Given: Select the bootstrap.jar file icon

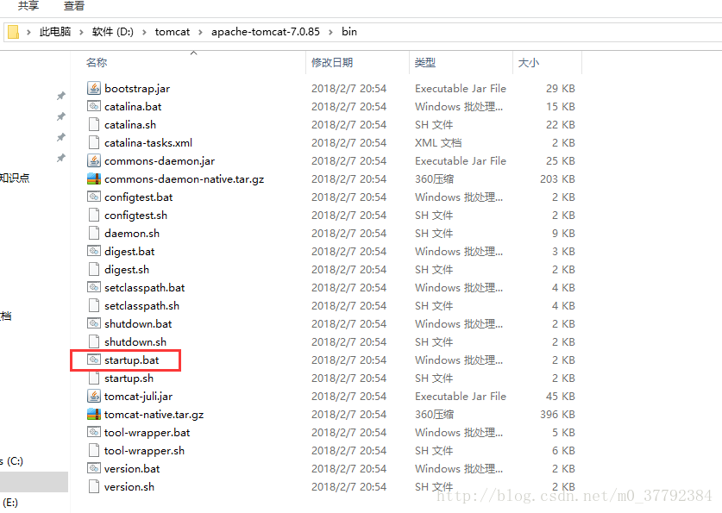Looking at the screenshot, I should 94,88.
